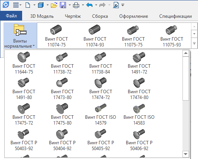Redo the last action
198x159 pixels.
point(102,5)
